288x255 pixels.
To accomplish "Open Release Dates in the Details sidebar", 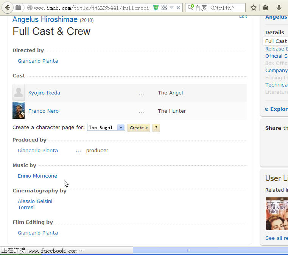I will (x=276, y=49).
